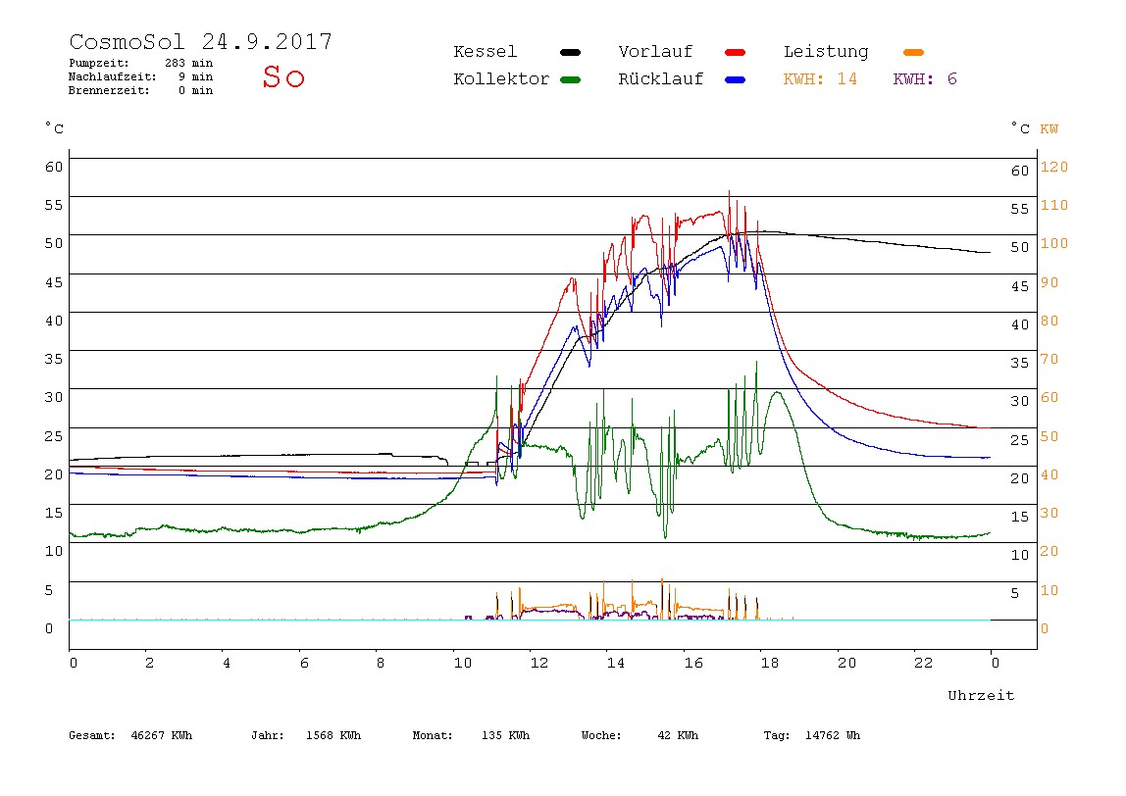This screenshot has height=796, width=1126.
Task: Select hour "18" on the time axis
Action: point(770,663)
